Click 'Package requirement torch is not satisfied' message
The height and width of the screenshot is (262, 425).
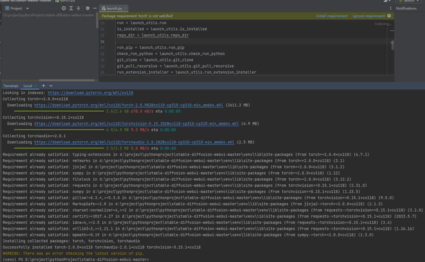click(x=137, y=16)
